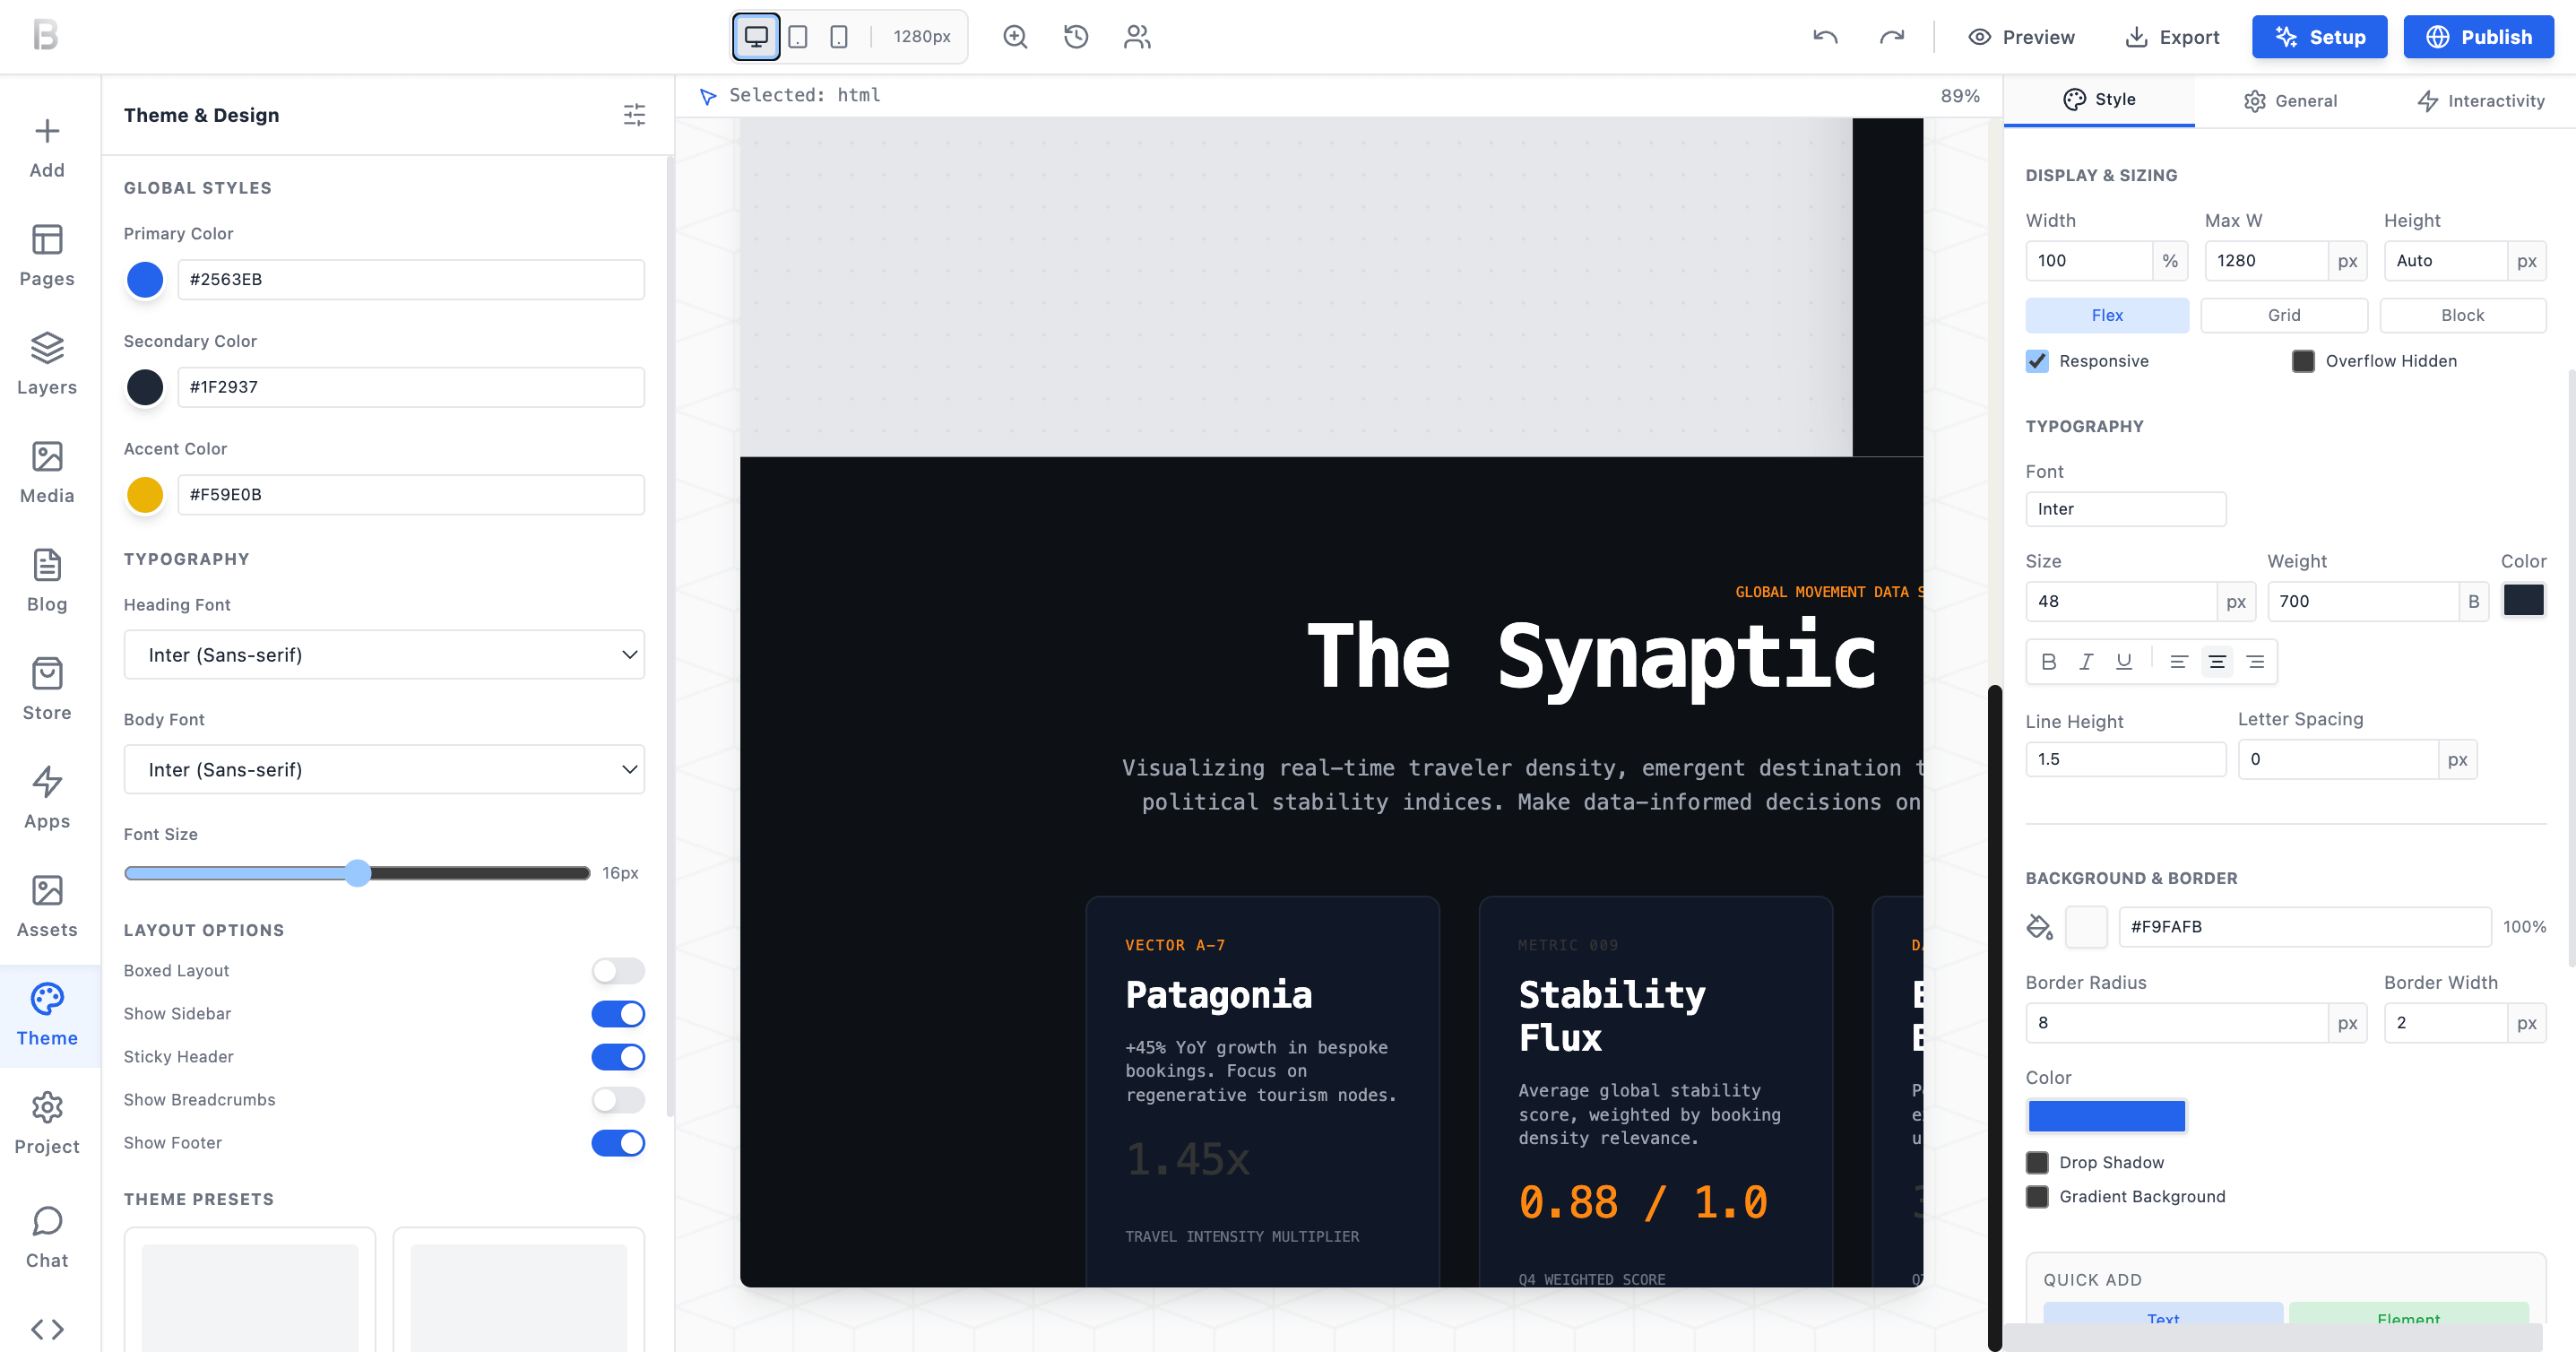Click the Publish button

point(2478,37)
